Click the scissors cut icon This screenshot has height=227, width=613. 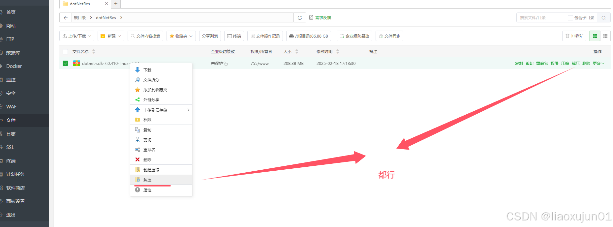click(138, 140)
